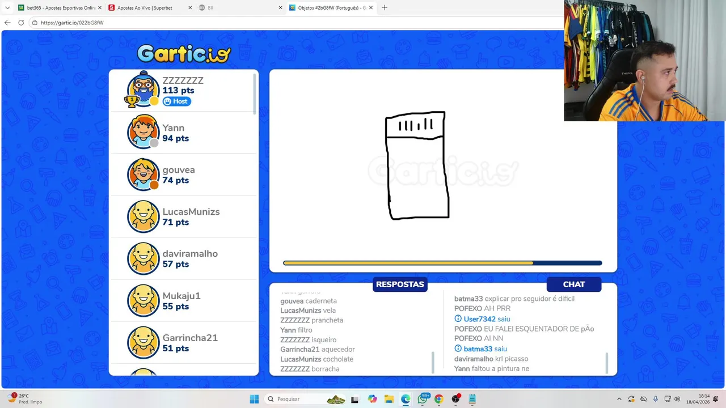
Task: Click Yann's avatar icon
Action: pos(143,131)
